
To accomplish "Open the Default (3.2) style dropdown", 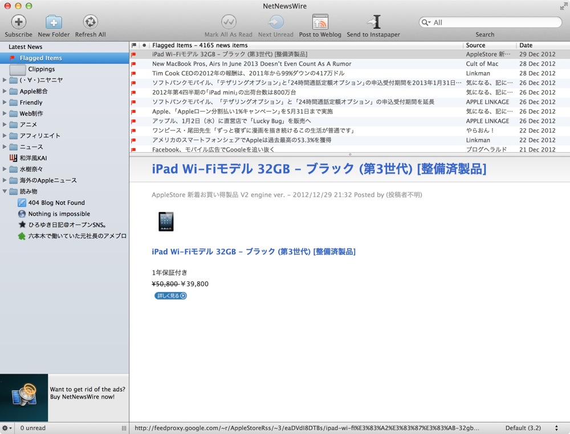I will point(531,428).
